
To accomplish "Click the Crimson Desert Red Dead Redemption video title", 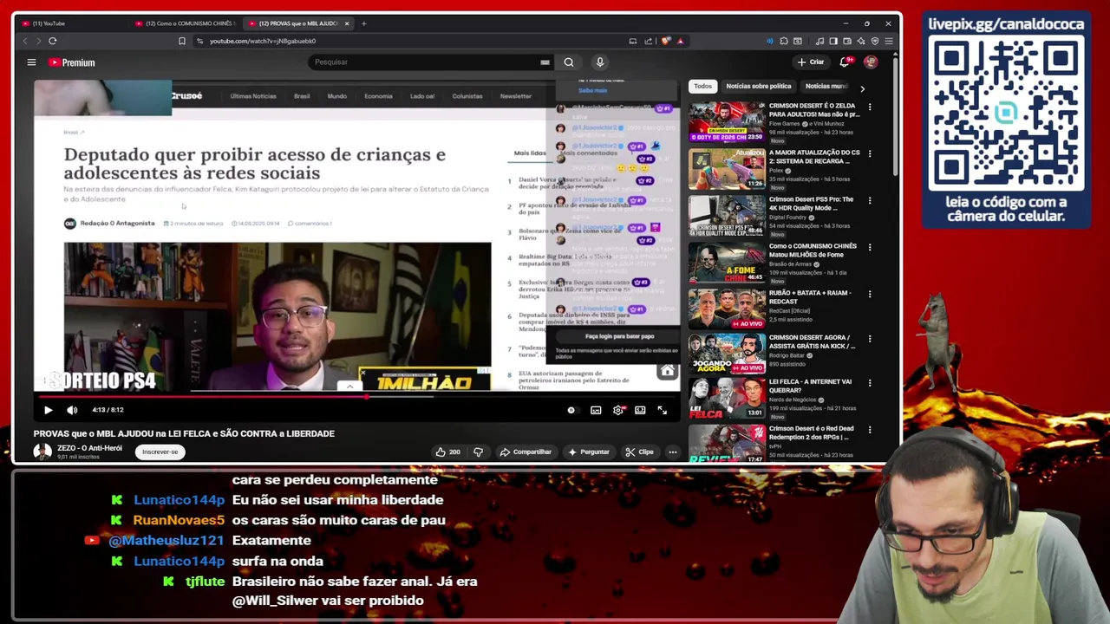I will [x=812, y=432].
